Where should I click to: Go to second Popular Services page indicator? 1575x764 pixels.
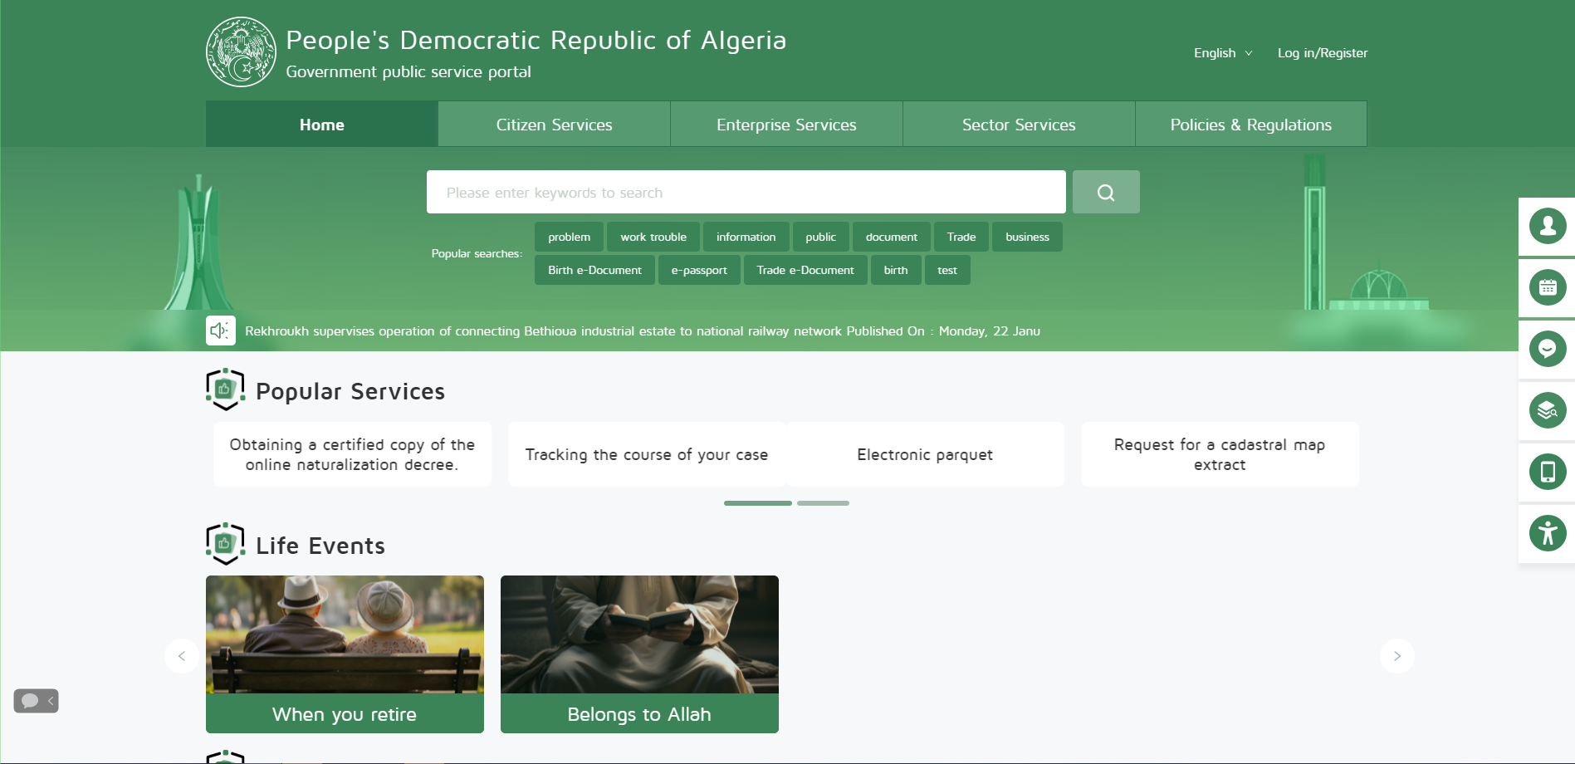click(823, 503)
